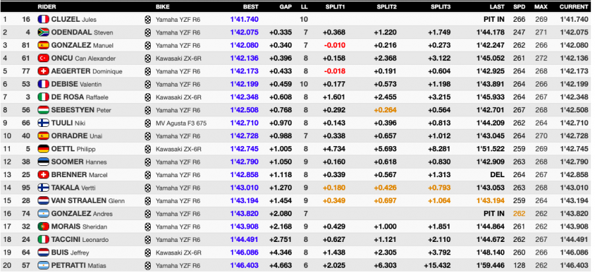Select rider name CLUZEL Jules

point(74,19)
